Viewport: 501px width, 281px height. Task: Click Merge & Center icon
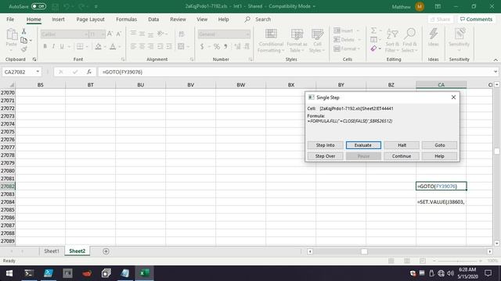tap(181, 47)
